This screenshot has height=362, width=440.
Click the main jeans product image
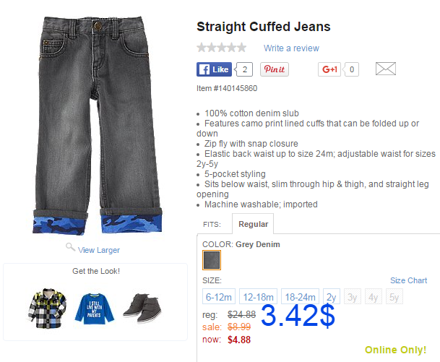[97, 126]
